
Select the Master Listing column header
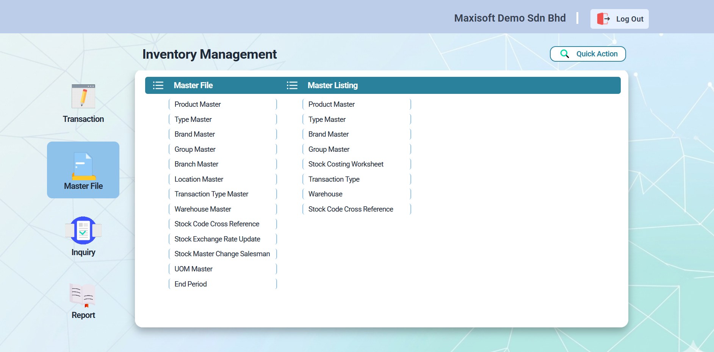(x=332, y=86)
